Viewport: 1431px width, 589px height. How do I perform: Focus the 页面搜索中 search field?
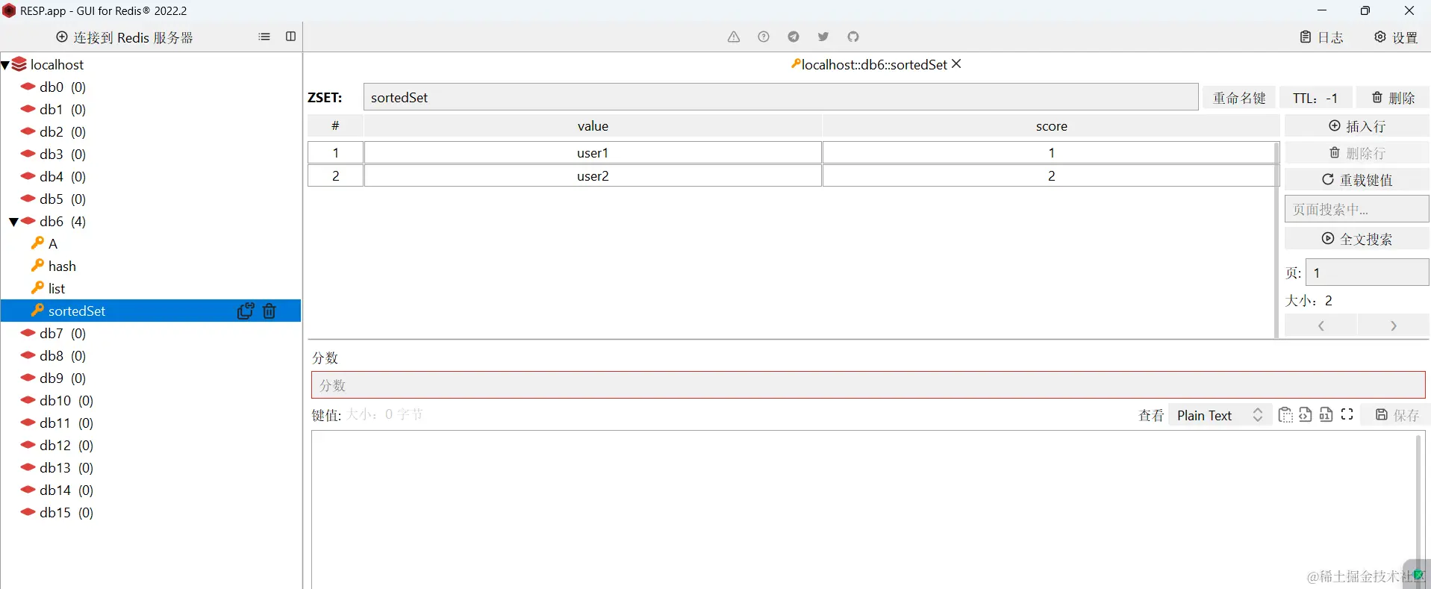pos(1357,209)
